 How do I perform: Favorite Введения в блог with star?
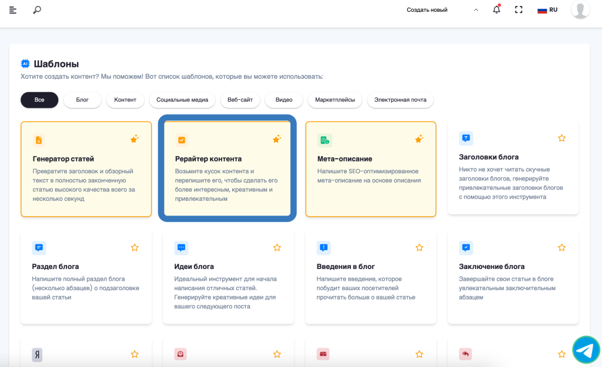point(419,248)
